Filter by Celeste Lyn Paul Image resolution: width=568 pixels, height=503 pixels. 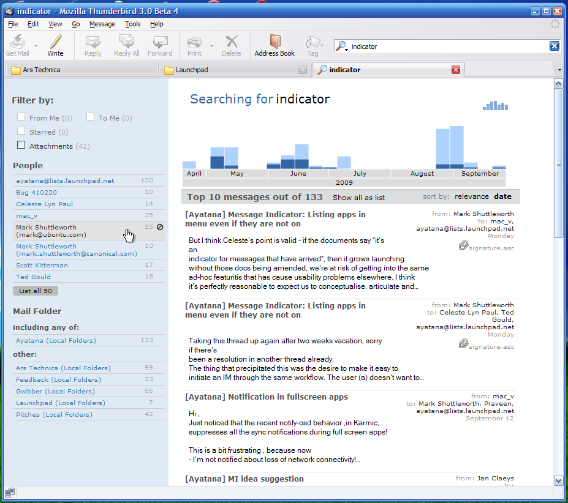(88, 204)
